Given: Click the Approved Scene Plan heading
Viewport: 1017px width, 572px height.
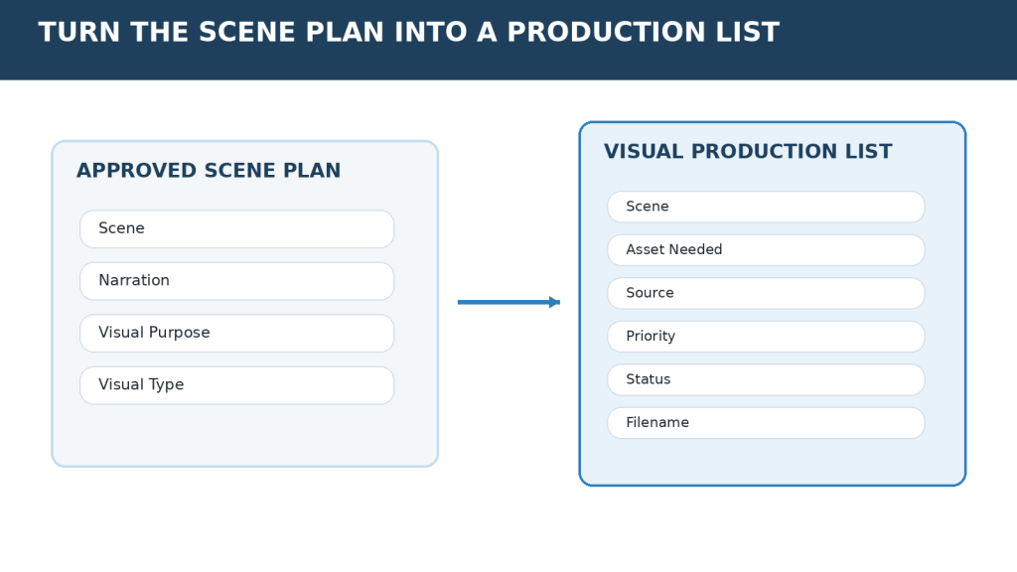Looking at the screenshot, I should [x=209, y=171].
